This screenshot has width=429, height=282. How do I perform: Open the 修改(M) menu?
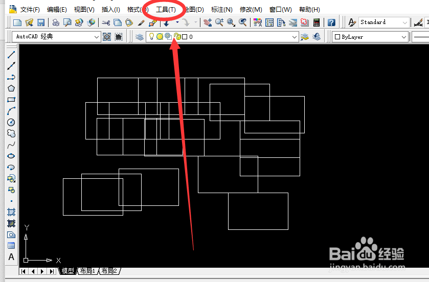(x=251, y=10)
